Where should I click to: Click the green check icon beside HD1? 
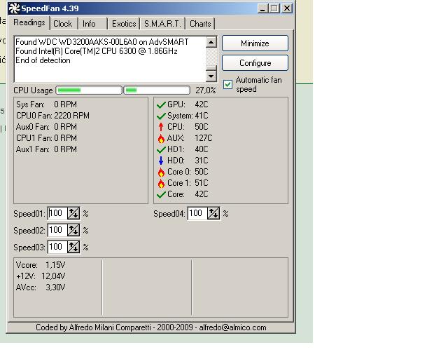(x=161, y=149)
